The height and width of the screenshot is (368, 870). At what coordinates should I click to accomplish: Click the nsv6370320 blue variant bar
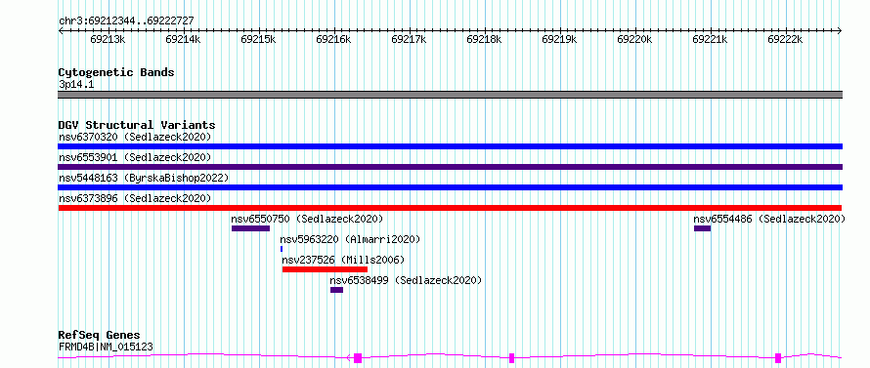tap(450, 146)
